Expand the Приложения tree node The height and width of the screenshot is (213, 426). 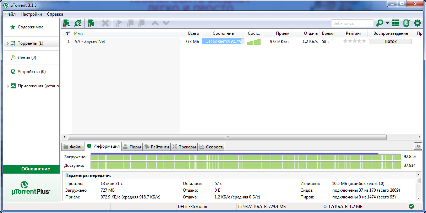8,86
